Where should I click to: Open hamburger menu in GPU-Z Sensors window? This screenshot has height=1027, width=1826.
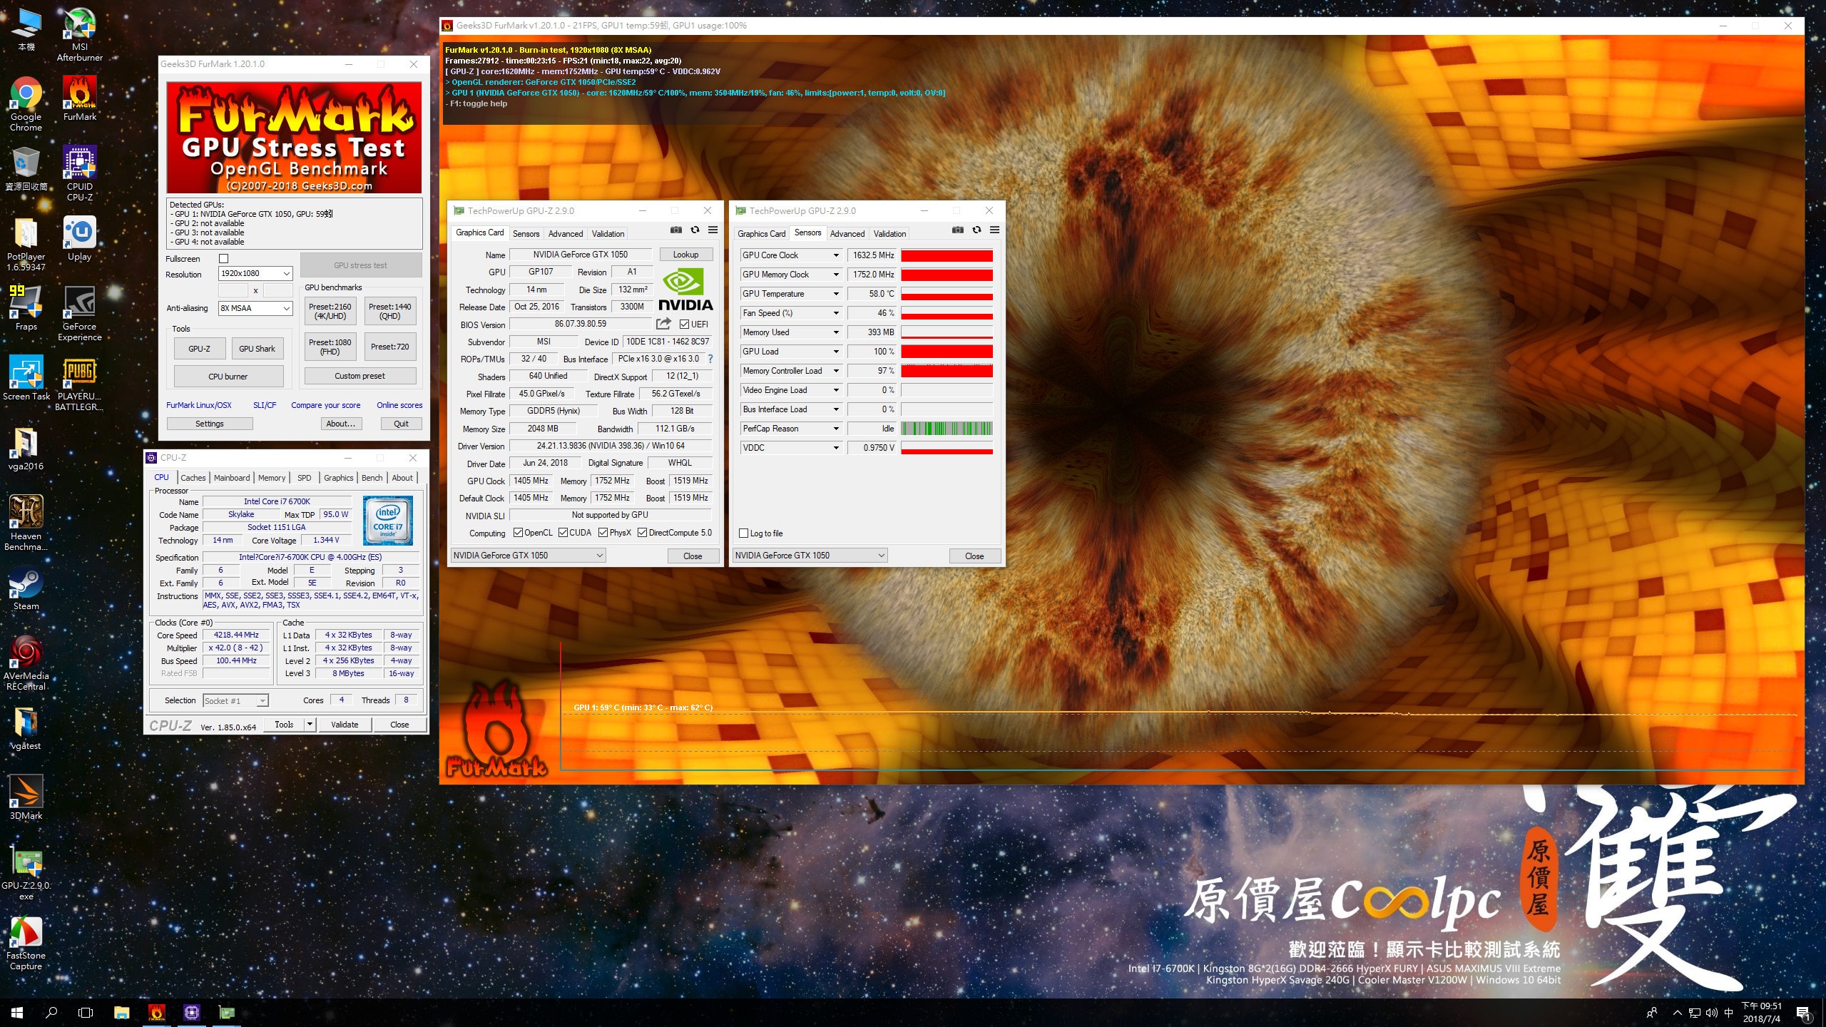(994, 230)
